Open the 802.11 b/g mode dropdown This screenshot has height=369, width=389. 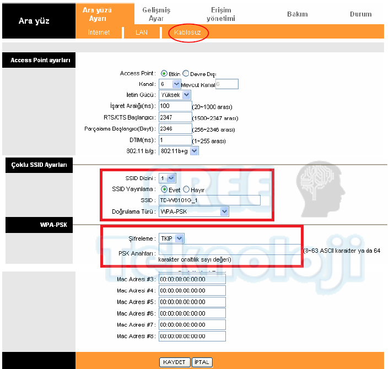coord(179,151)
